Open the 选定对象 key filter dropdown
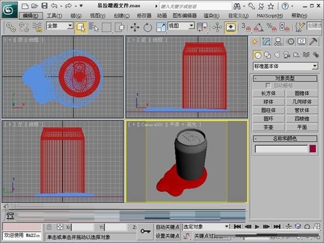The image size is (324, 243). pos(227,227)
